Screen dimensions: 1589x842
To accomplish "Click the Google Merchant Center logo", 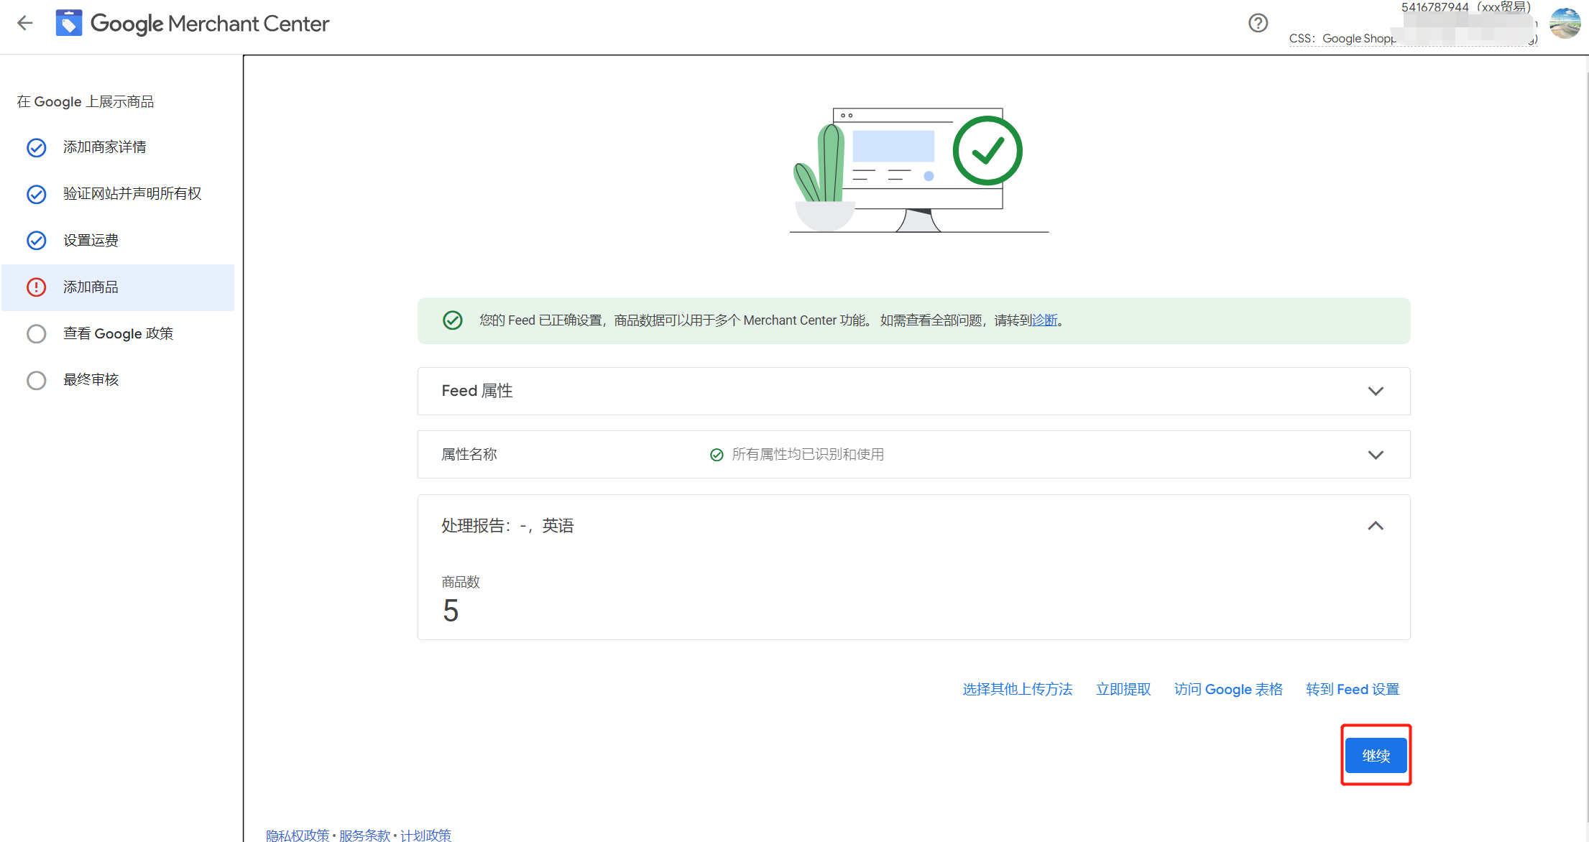I will point(192,23).
